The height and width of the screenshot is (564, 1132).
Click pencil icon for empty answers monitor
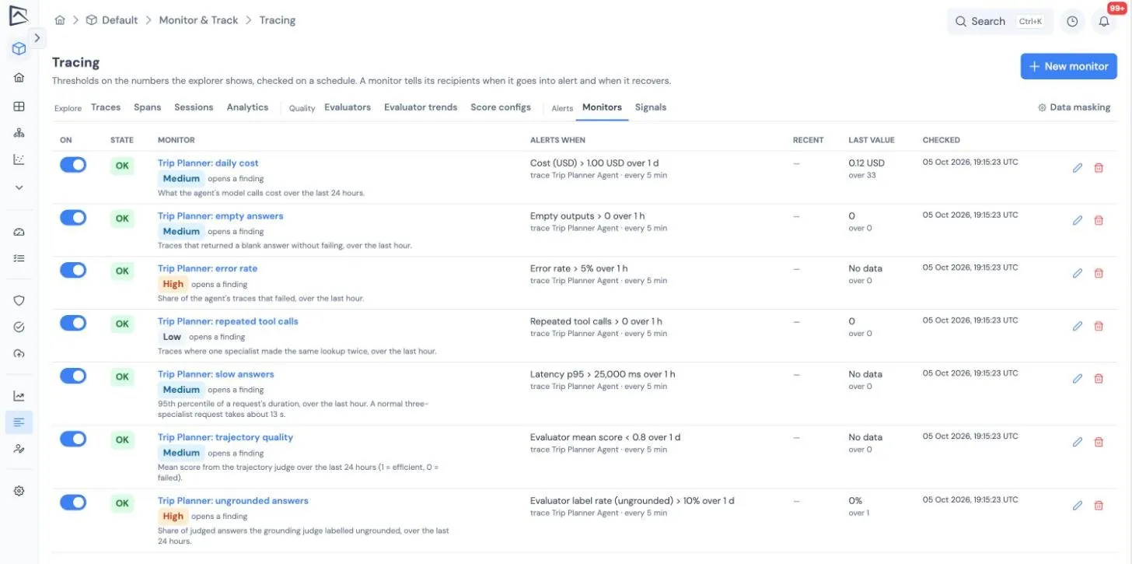point(1078,220)
